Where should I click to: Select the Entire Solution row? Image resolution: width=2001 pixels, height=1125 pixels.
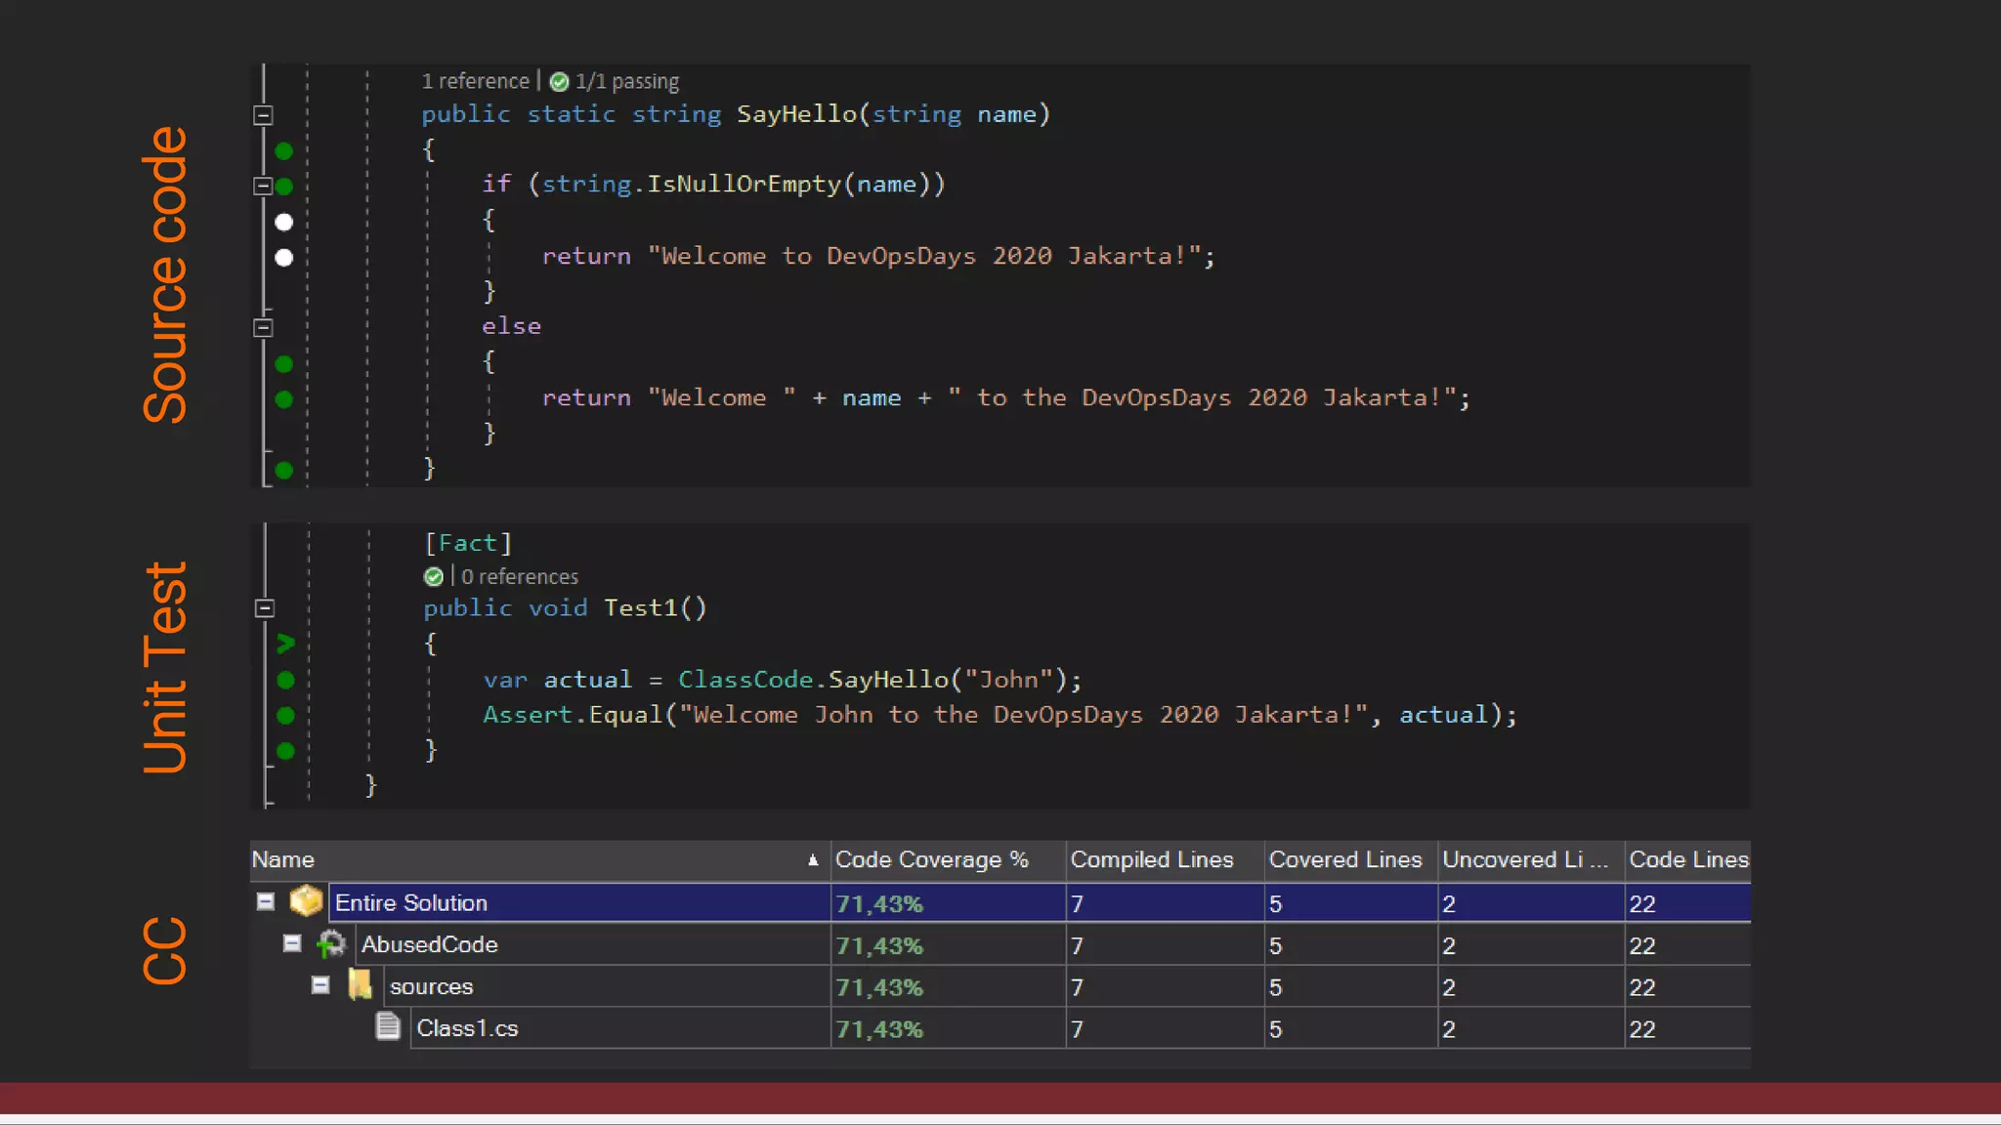pyautogui.click(x=1000, y=903)
